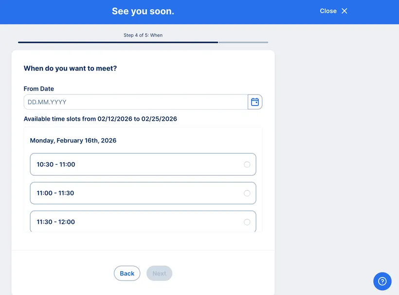Screen dimensions: 399x295
Task: Select the 11:30 - 12:00 time slot
Action: [143, 221]
